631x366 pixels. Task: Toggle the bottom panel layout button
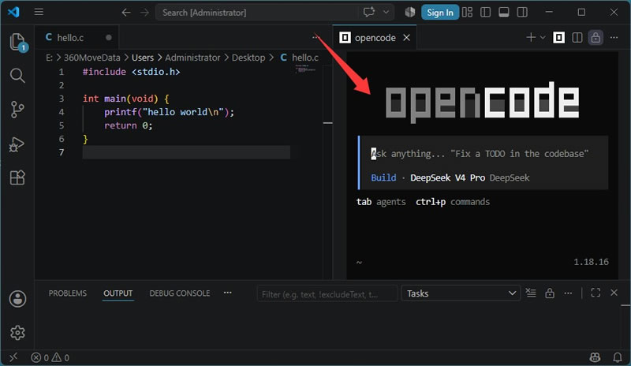pyautogui.click(x=504, y=13)
